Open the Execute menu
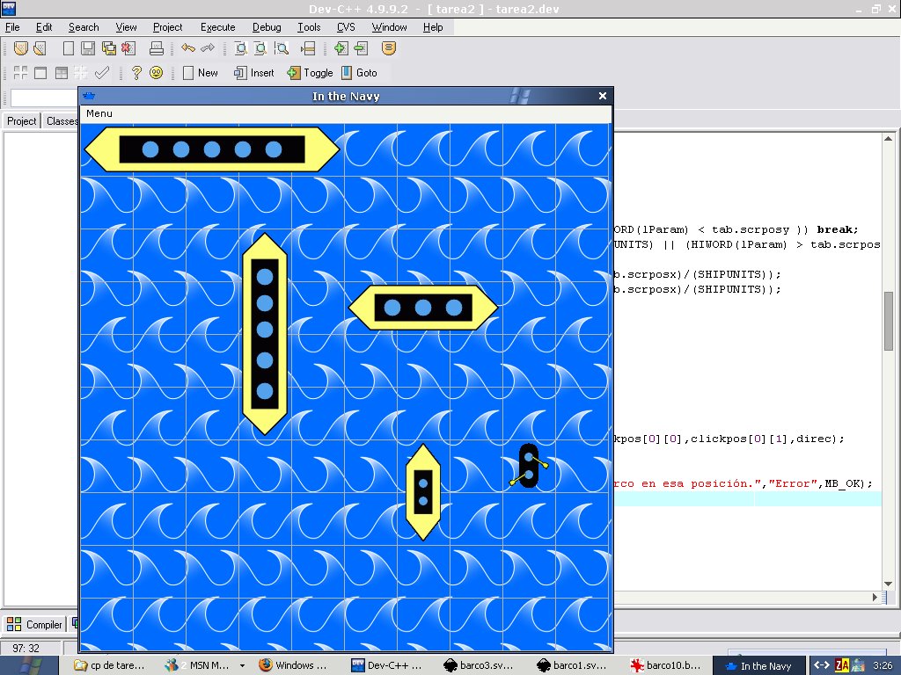 (x=218, y=27)
